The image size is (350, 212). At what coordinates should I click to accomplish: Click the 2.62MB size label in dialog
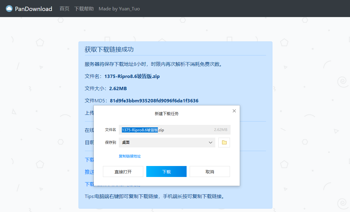[x=221, y=129]
